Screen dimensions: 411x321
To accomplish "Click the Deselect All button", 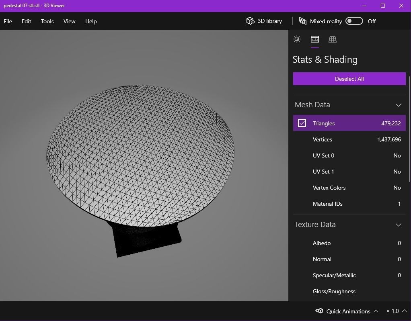I will [x=349, y=79].
